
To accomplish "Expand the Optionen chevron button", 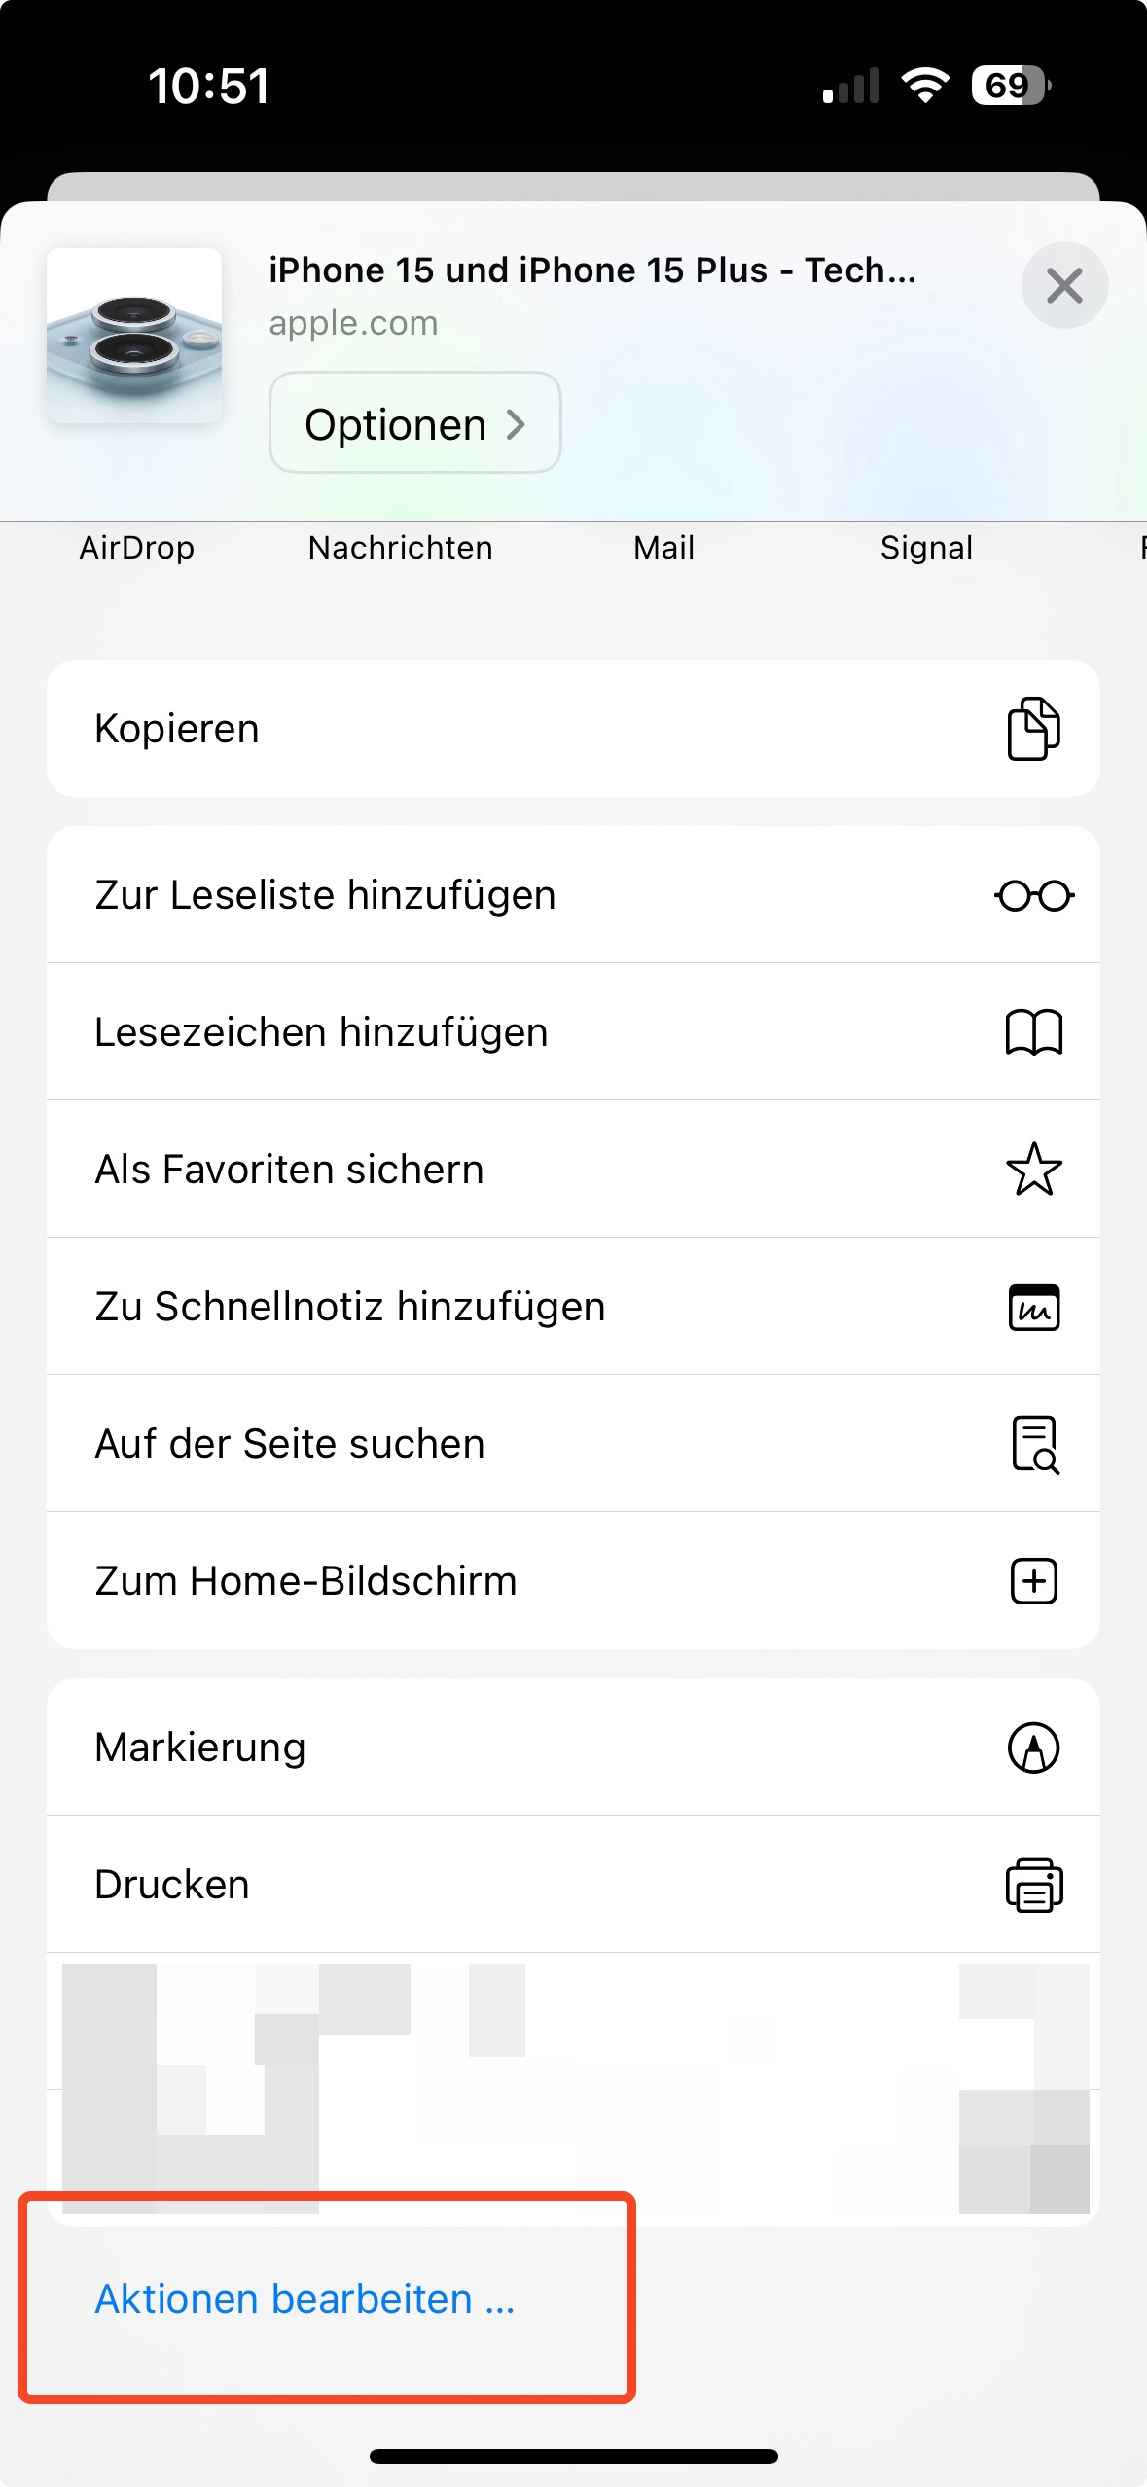I will pos(415,423).
